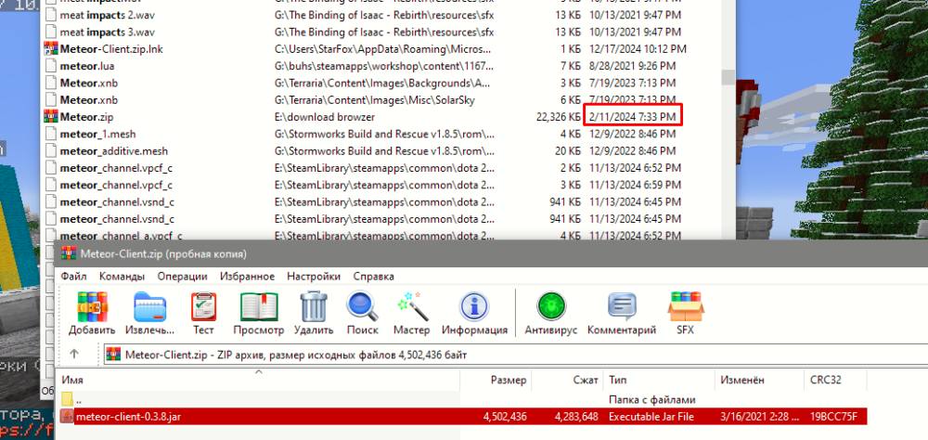
Task: Click the 19BCC75F CRC32 value
Action: tap(833, 416)
